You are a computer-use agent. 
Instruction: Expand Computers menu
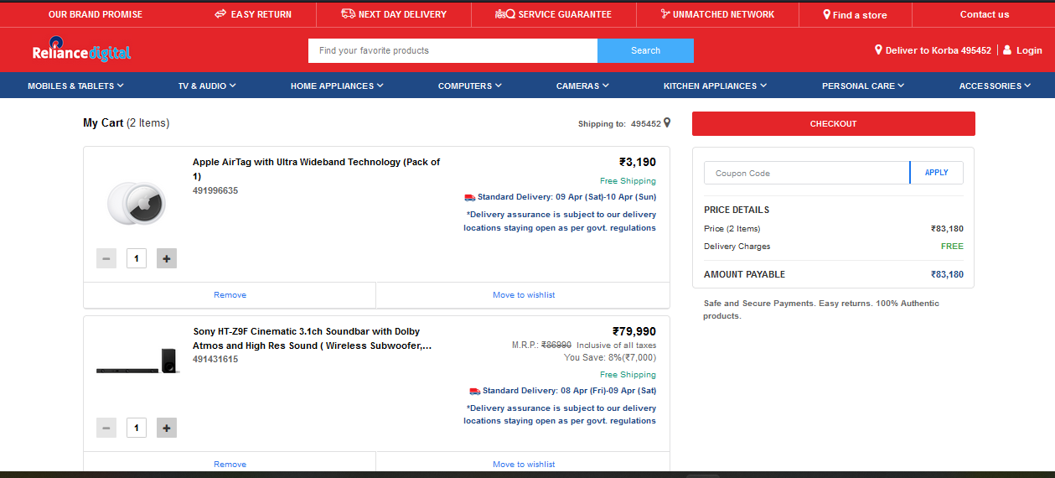pos(470,86)
